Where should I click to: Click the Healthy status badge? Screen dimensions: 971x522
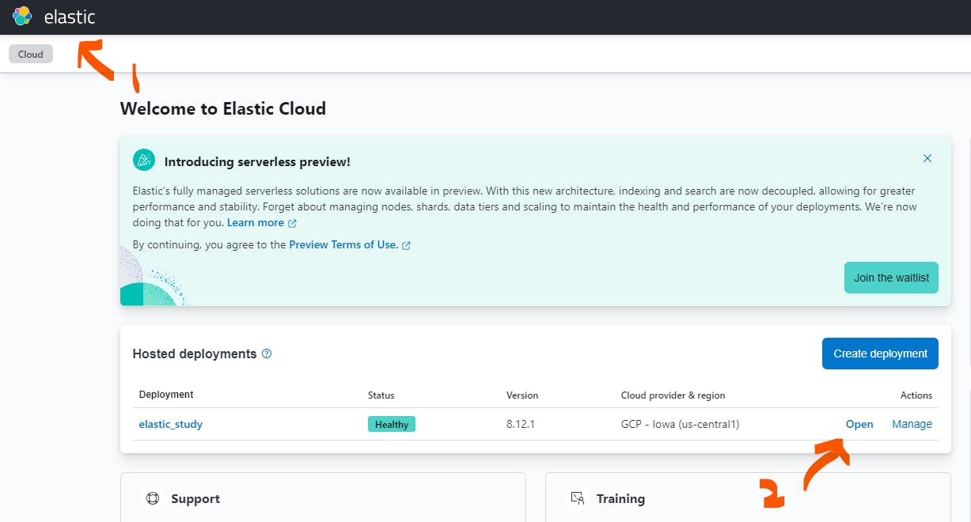pos(392,424)
